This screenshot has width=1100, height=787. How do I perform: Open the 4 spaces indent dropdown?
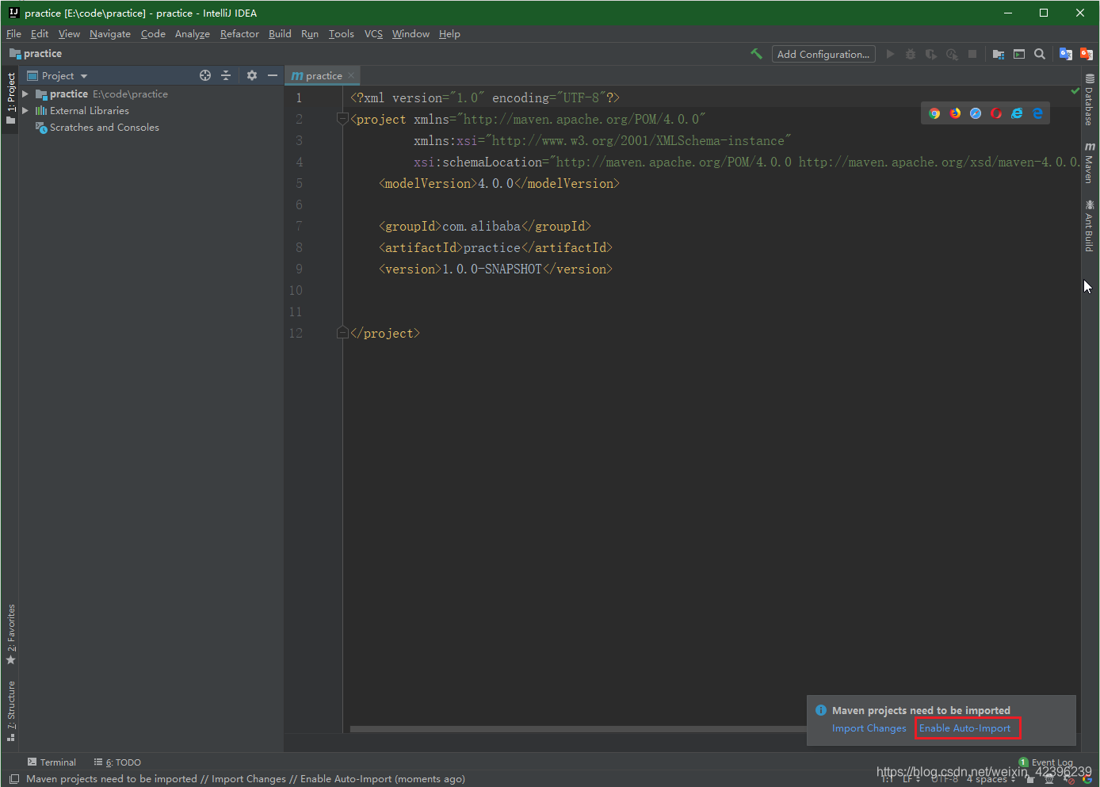click(x=991, y=779)
